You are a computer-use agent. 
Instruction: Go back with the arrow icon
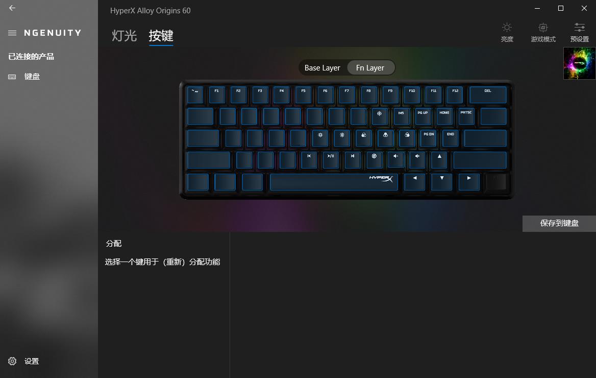point(12,8)
